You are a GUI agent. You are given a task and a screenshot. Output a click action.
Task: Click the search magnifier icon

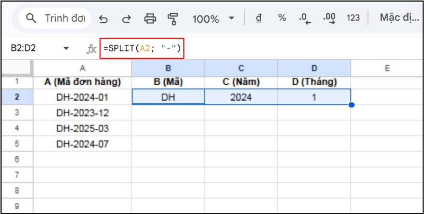(32, 19)
